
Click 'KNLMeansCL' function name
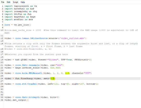(36, 73)
